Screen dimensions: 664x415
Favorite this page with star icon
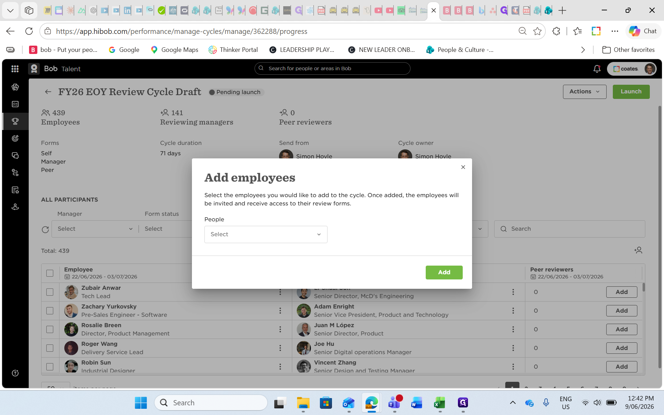tap(537, 31)
